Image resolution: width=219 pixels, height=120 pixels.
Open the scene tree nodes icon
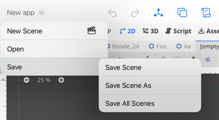tap(158, 12)
